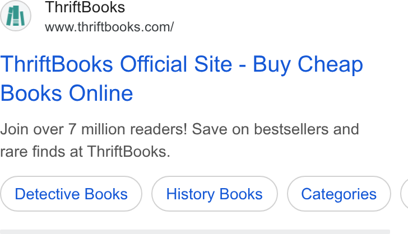Click the circular site logo beside ThriftBooks name

(16, 16)
